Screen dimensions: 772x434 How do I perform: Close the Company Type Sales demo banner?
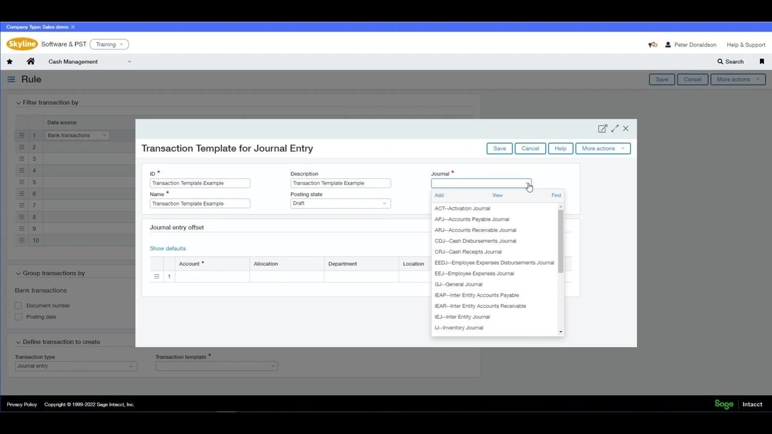pyautogui.click(x=73, y=27)
